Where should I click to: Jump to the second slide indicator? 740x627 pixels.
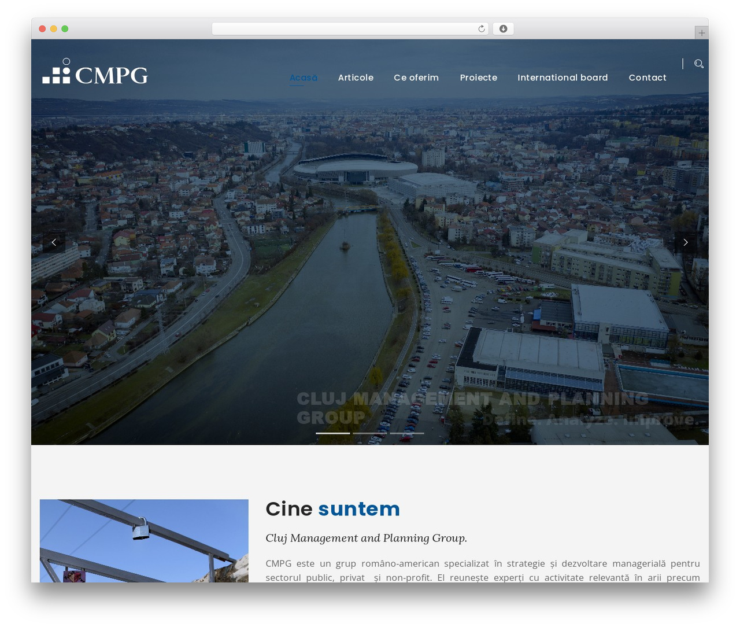tap(370, 433)
